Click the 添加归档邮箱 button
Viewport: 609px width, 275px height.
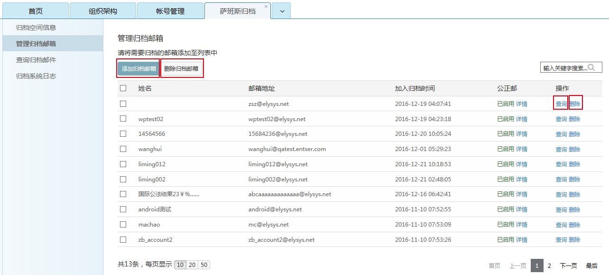coord(138,68)
